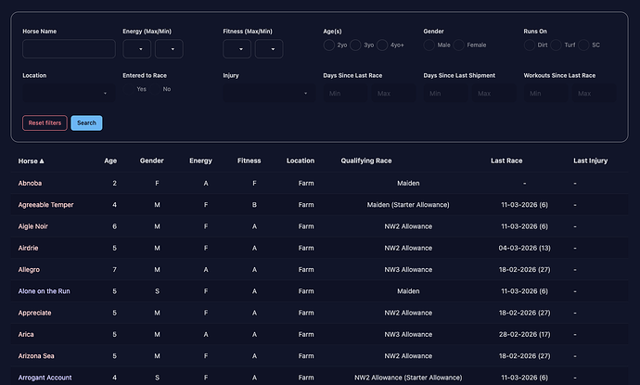Check the 4yo+ age filter
Image resolution: width=640 pixels, height=385 pixels.
click(383, 45)
